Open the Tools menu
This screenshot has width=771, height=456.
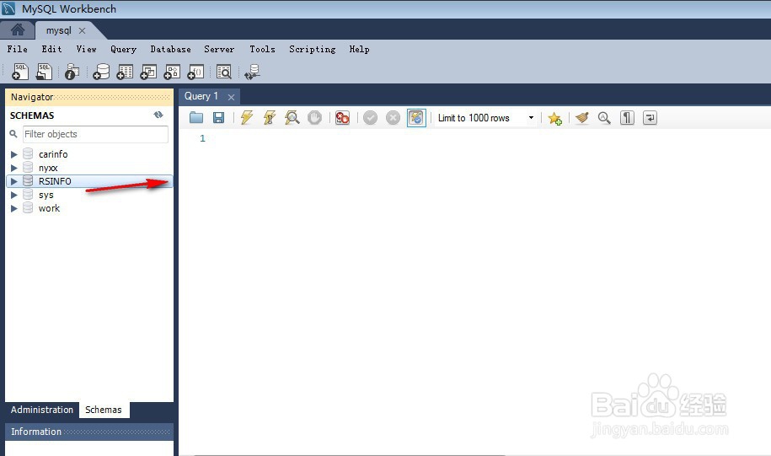tap(262, 49)
